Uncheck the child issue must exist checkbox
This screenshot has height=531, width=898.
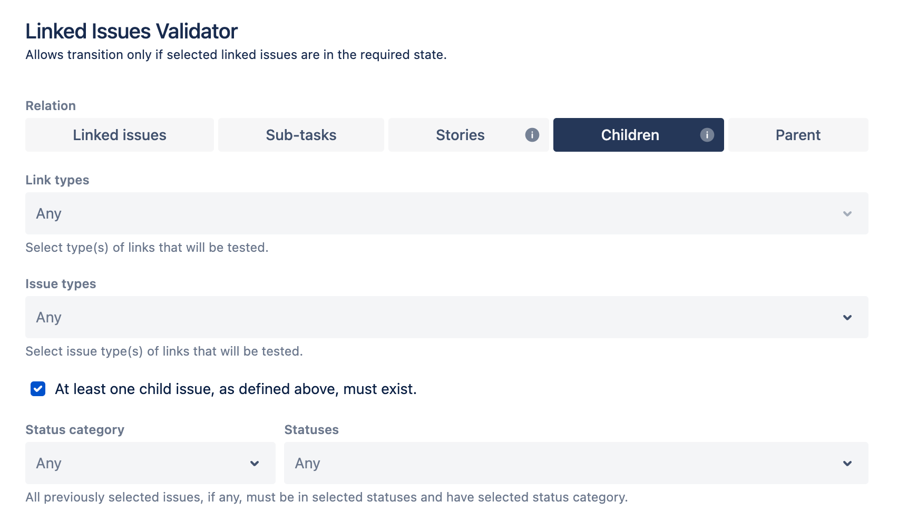[x=38, y=389]
